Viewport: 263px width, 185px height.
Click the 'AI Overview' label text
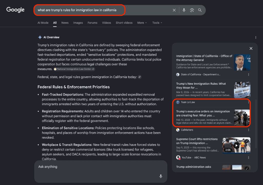[x=51, y=37]
